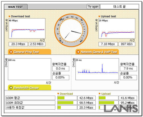The width and height of the screenshot is (143, 117).
Task: Click the 100M max download green bar
Action: click(65, 103)
